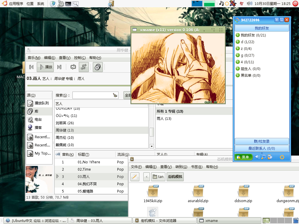Click the terminal launcher in top panel
299x224 pixels.
[68, 3]
